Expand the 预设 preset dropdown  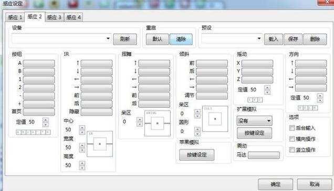(x=232, y=38)
